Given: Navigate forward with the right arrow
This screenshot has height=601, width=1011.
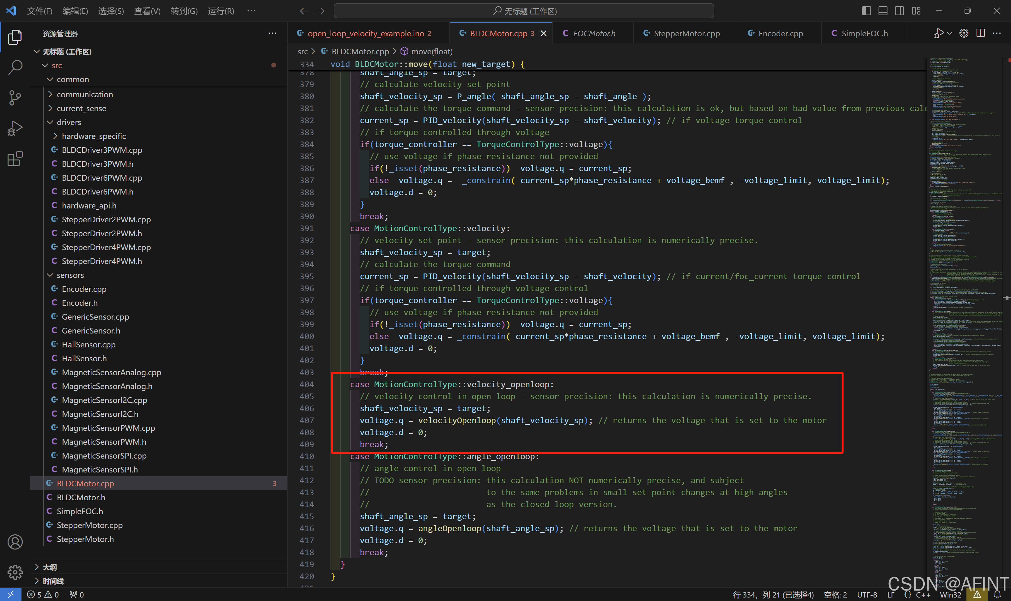Looking at the screenshot, I should click(320, 11).
